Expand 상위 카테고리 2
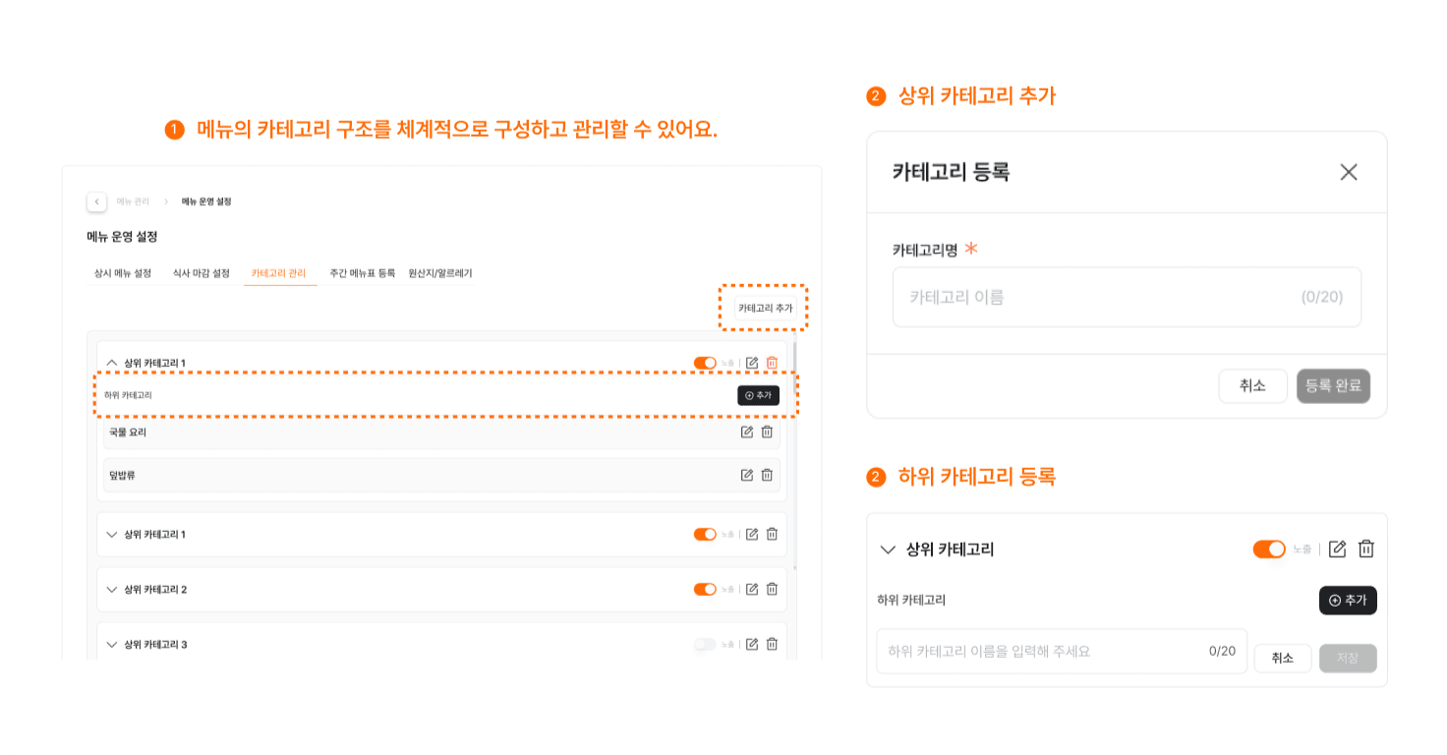Screen dimensions: 1447x755 coord(111,589)
